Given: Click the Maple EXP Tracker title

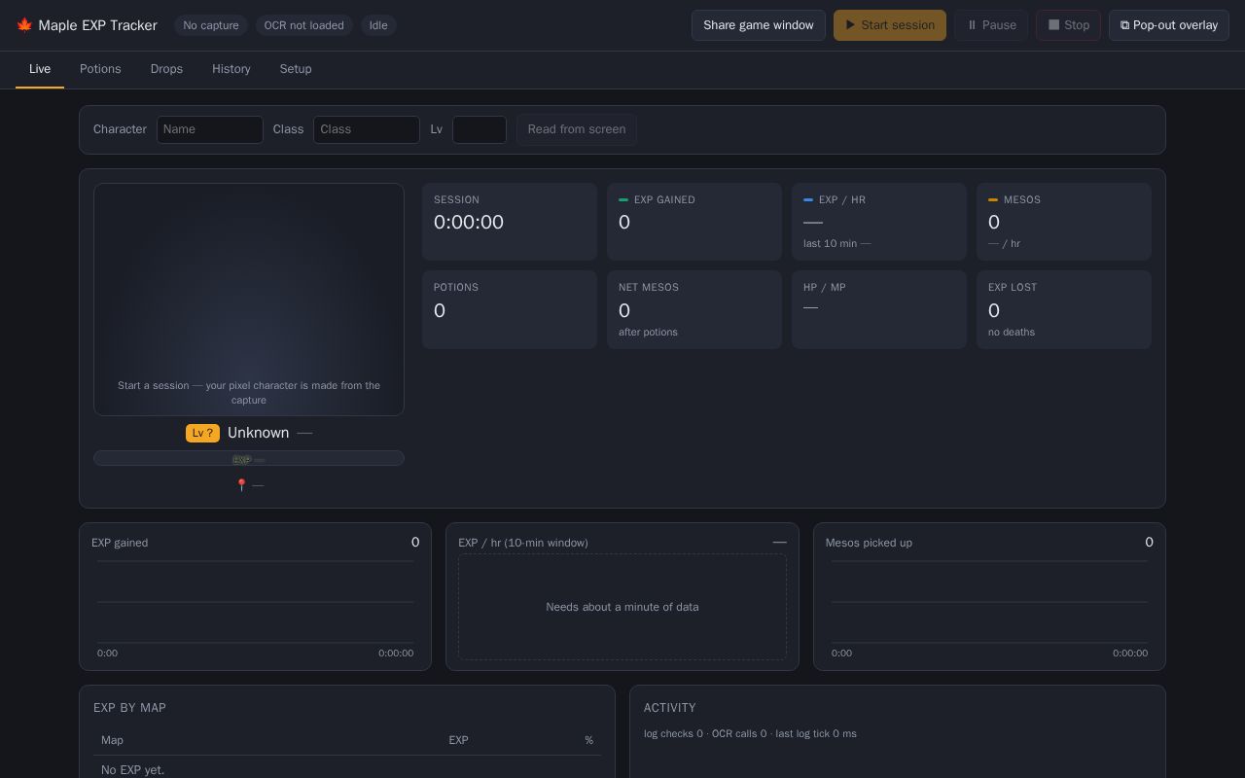Looking at the screenshot, I should click(x=97, y=25).
